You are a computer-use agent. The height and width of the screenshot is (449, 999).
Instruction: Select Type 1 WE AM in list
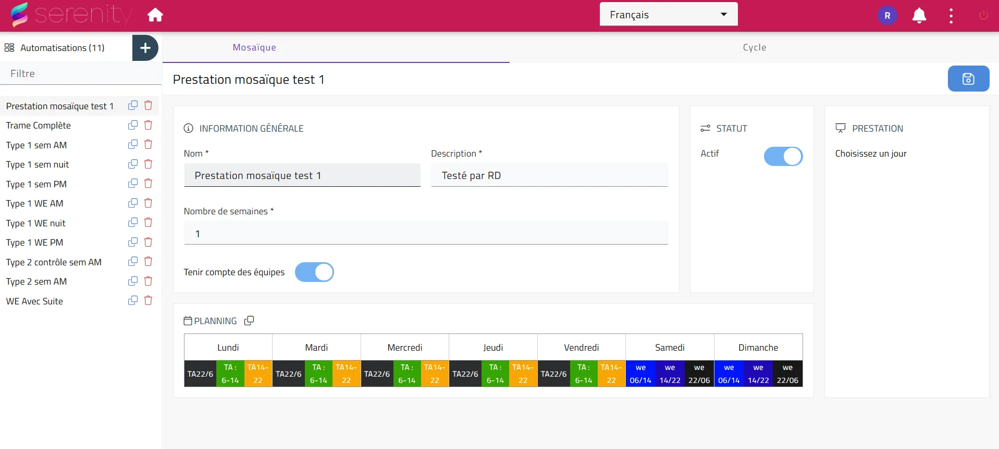(x=35, y=203)
